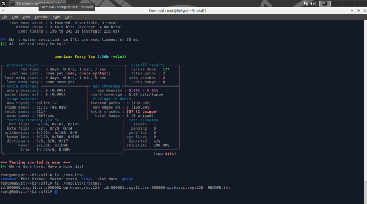Click the 'map coverage' section header
The image size is (367, 204).
(106, 86)
